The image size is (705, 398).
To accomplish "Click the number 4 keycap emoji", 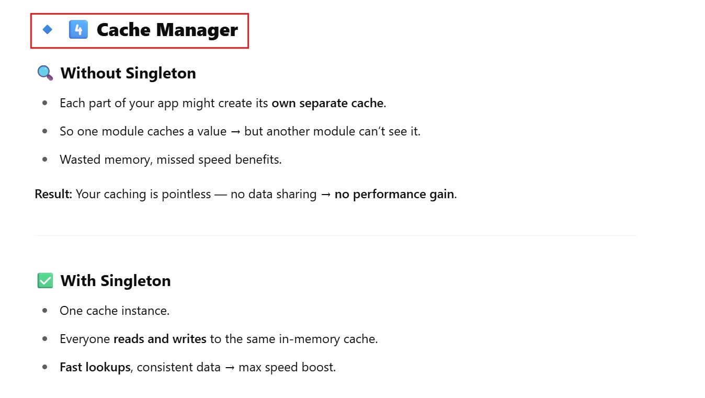I will coord(78,29).
